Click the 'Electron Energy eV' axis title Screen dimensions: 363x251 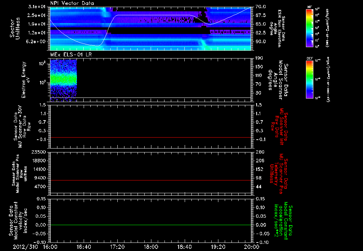(26, 80)
